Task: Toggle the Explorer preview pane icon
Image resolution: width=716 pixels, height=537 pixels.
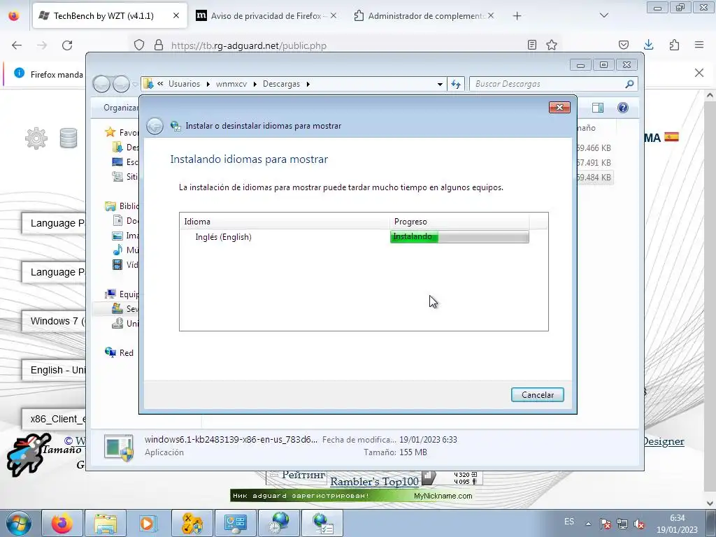Action: coord(597,107)
